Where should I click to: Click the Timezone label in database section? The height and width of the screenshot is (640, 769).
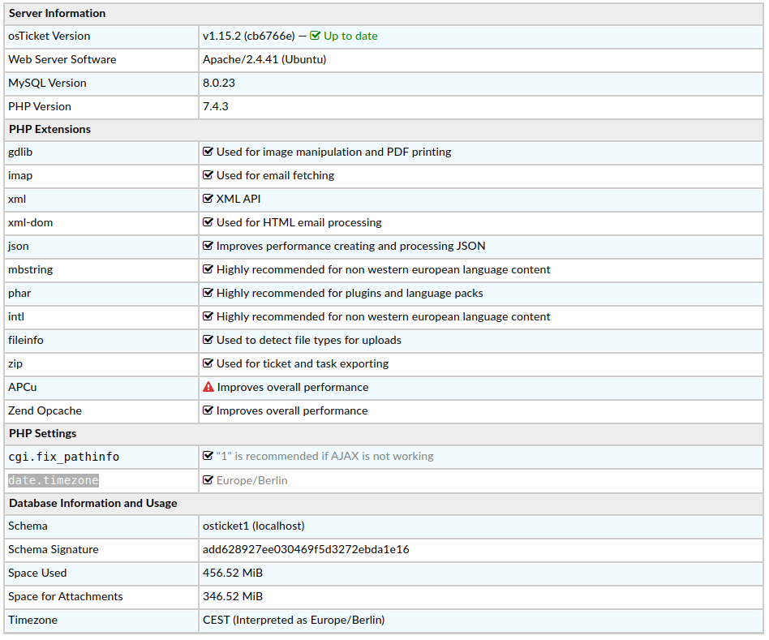tap(33, 621)
